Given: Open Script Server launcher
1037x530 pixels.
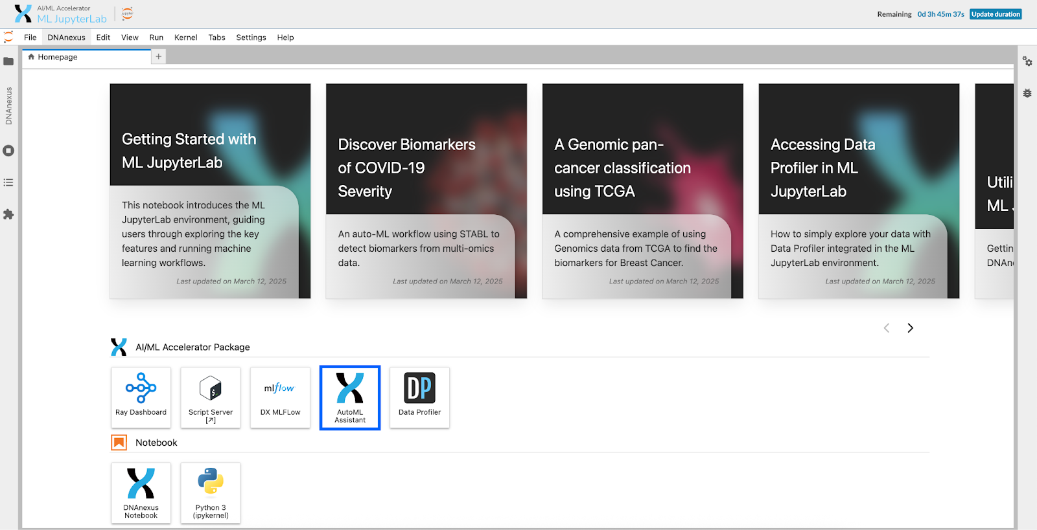Looking at the screenshot, I should click(x=211, y=397).
